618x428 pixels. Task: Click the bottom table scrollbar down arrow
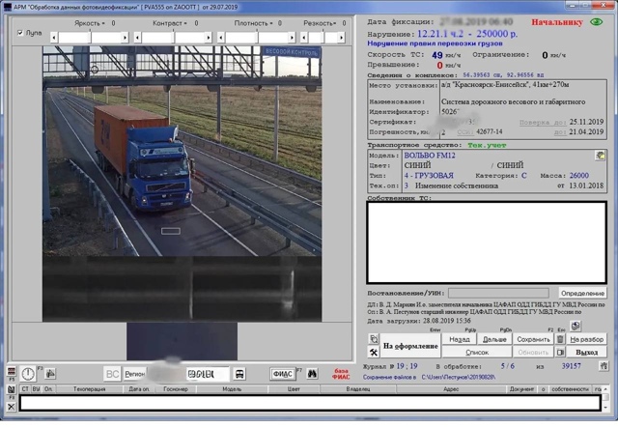[x=605, y=408]
